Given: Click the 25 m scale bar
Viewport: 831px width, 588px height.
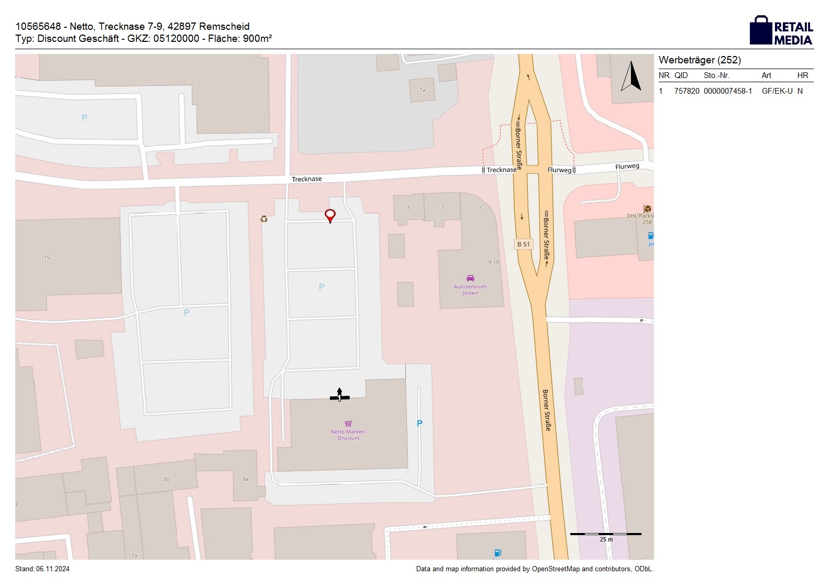Looking at the screenshot, I should point(605,535).
